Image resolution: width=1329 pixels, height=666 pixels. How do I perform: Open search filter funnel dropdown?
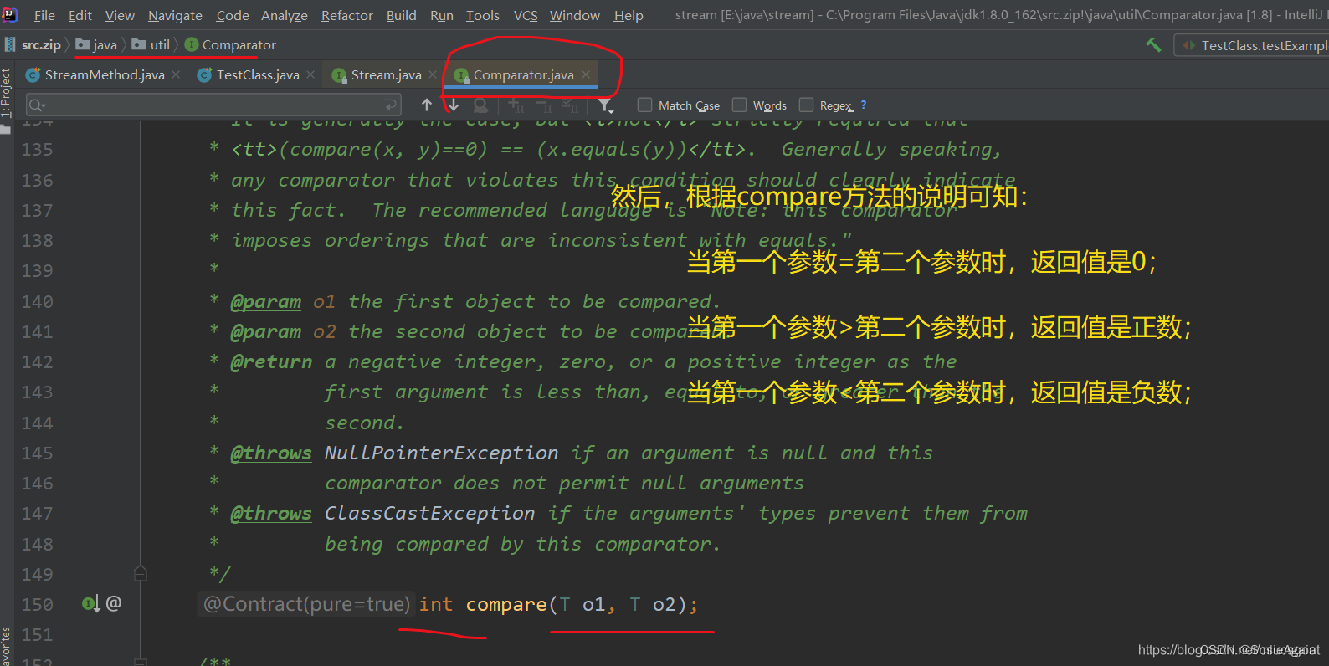click(606, 105)
